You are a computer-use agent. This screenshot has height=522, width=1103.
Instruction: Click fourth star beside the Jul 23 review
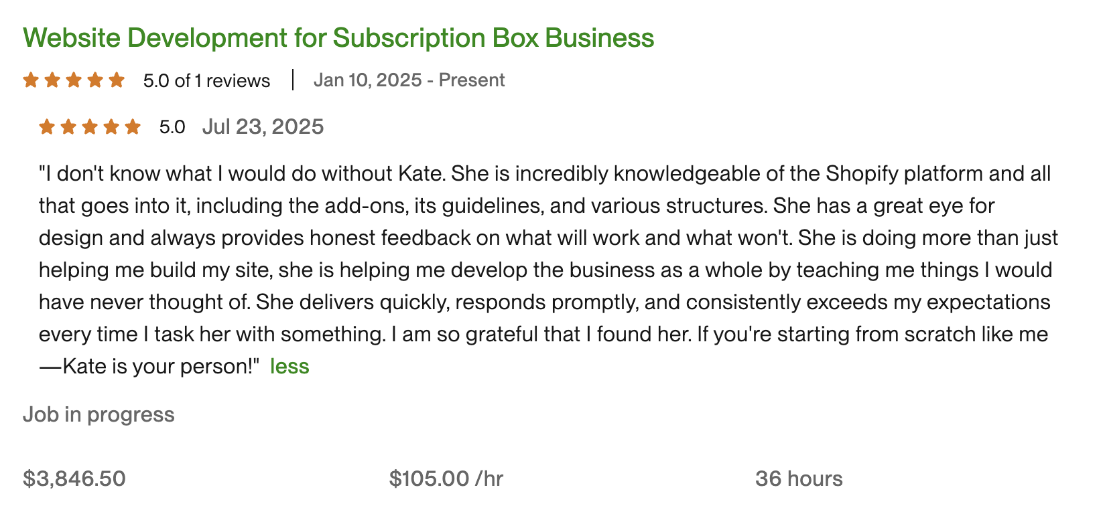[111, 126]
